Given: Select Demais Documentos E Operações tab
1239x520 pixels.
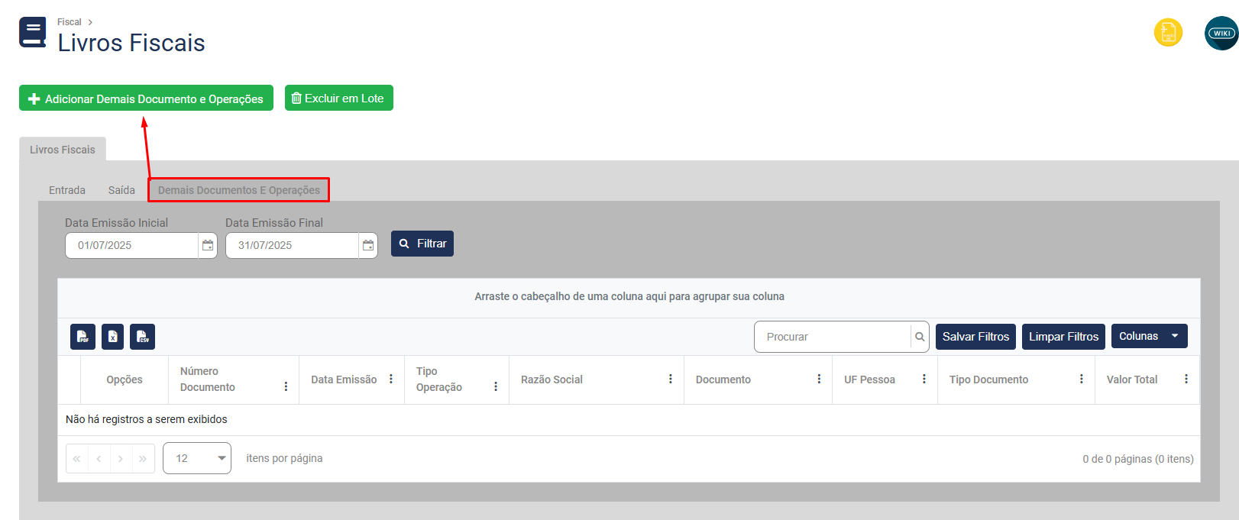Looking at the screenshot, I should tap(239, 190).
